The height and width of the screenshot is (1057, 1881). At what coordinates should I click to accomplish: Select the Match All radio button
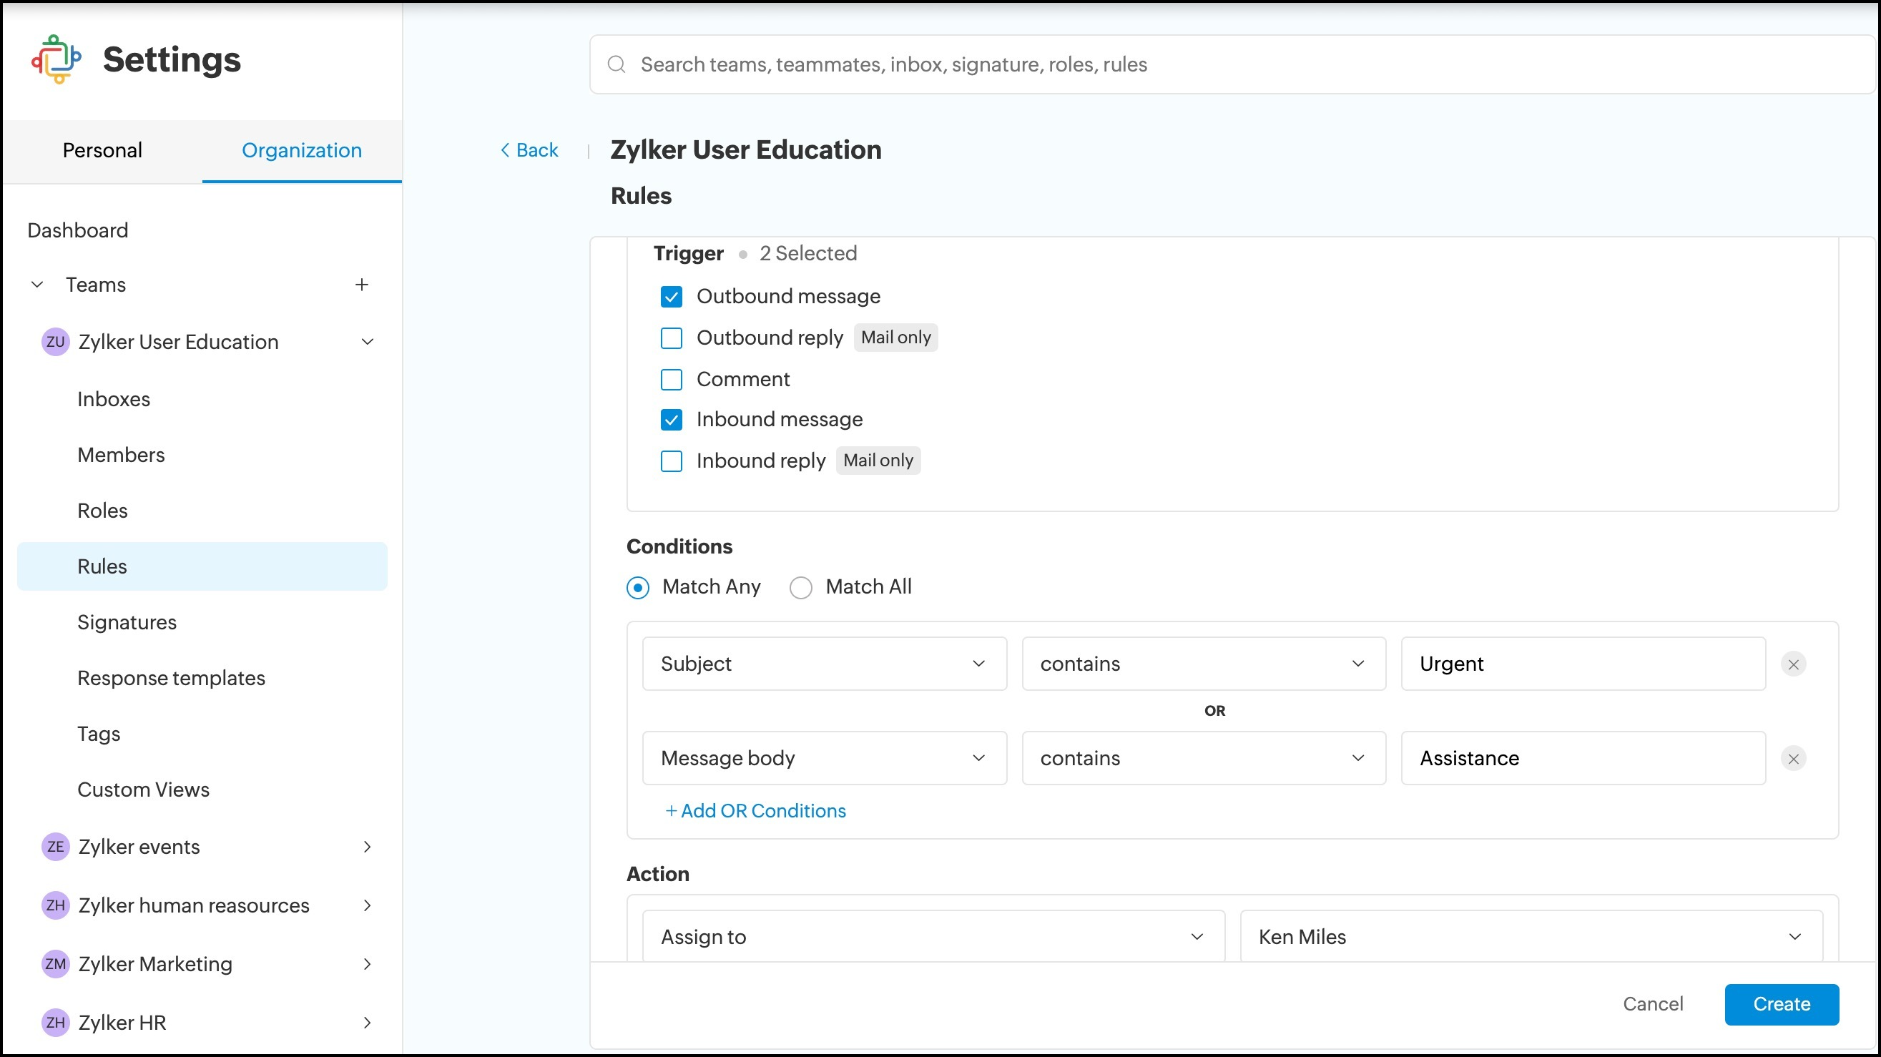(801, 588)
